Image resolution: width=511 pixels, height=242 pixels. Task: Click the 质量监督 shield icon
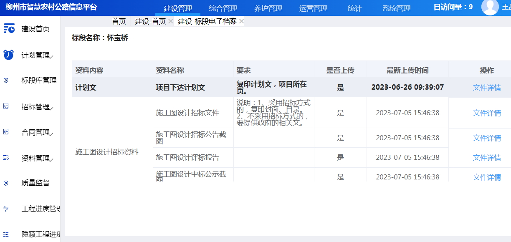coord(6,183)
